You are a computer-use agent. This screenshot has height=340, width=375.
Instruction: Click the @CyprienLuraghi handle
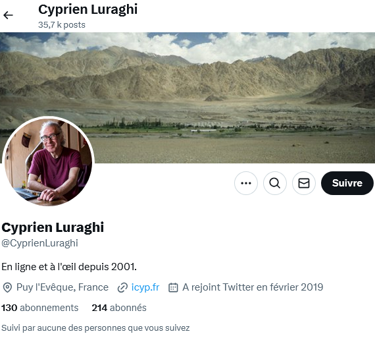[39, 243]
